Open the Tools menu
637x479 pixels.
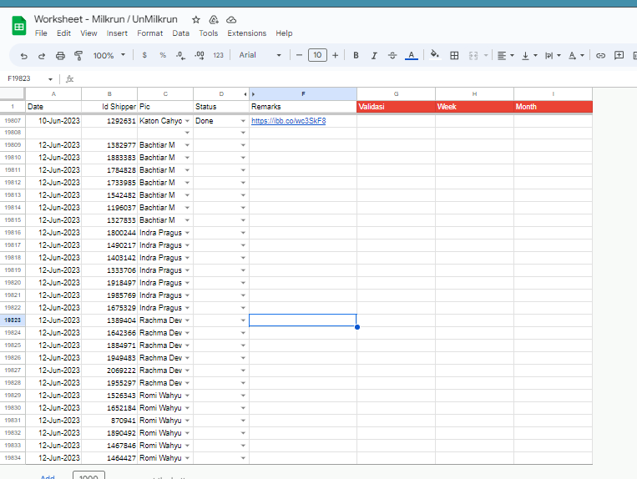click(x=209, y=33)
